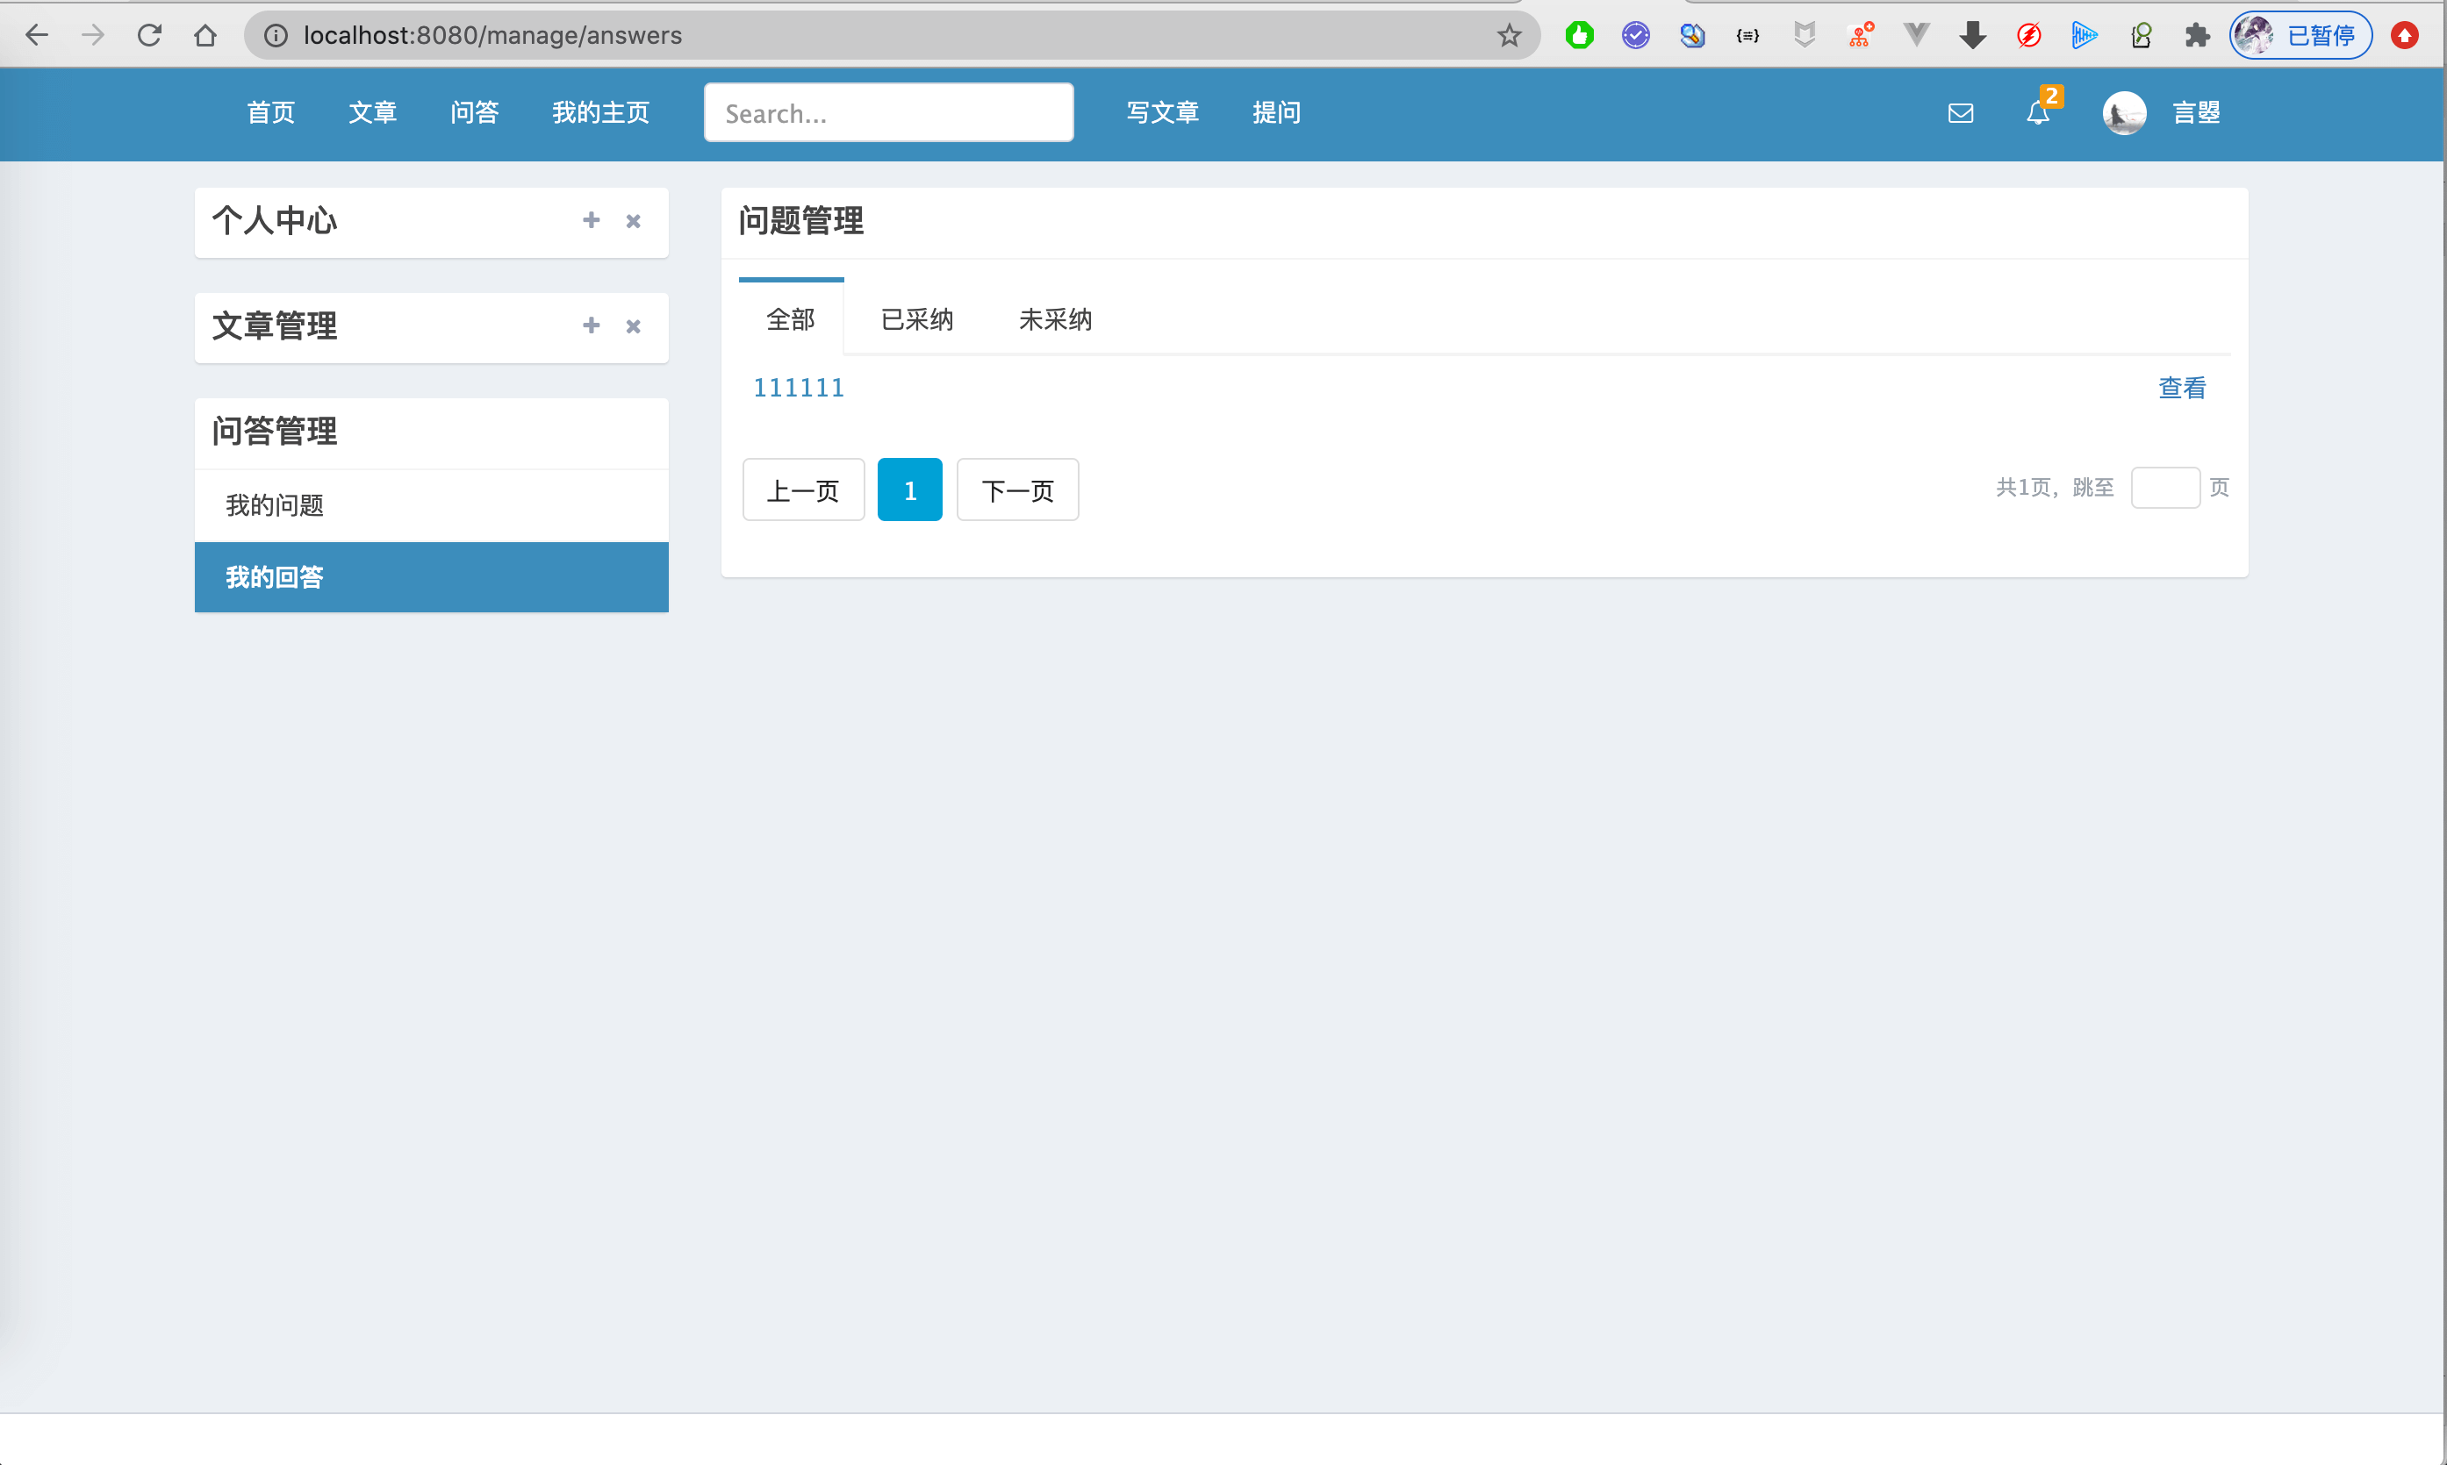Open the mail envelope icon

(x=1960, y=113)
